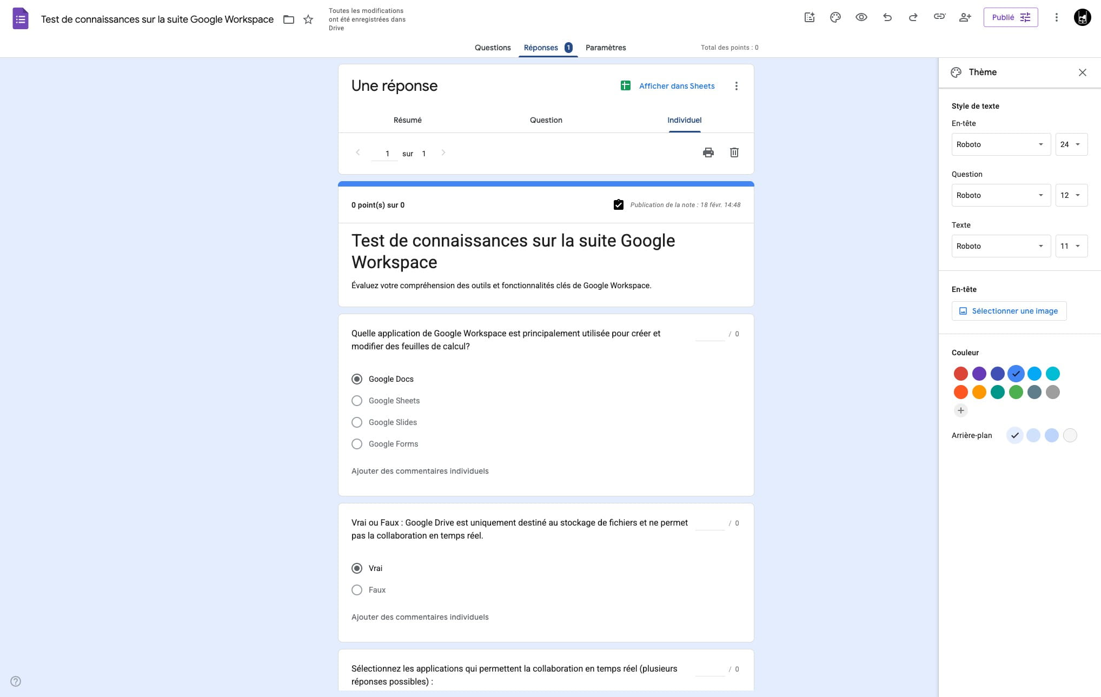The height and width of the screenshot is (697, 1101).
Task: Switch to the Questions tab
Action: click(493, 48)
